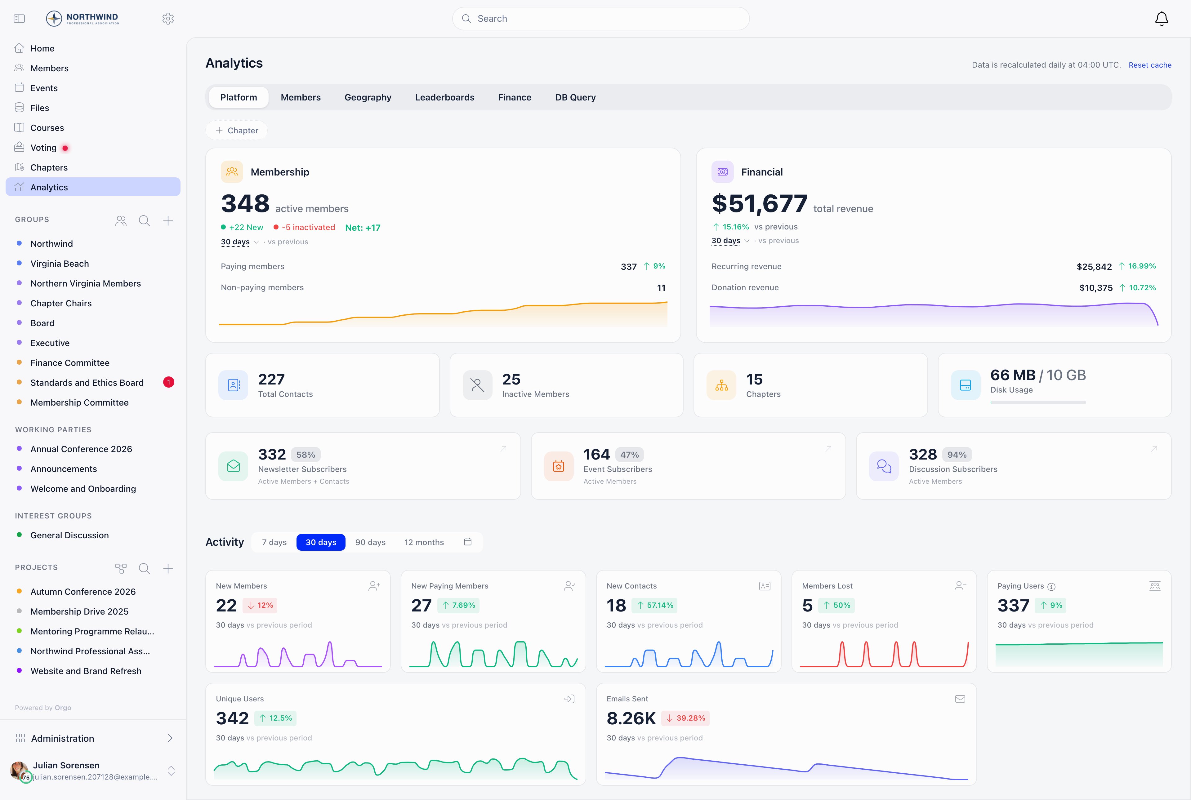
Task: Open the Standards and Ethics Board group
Action: pos(93,383)
